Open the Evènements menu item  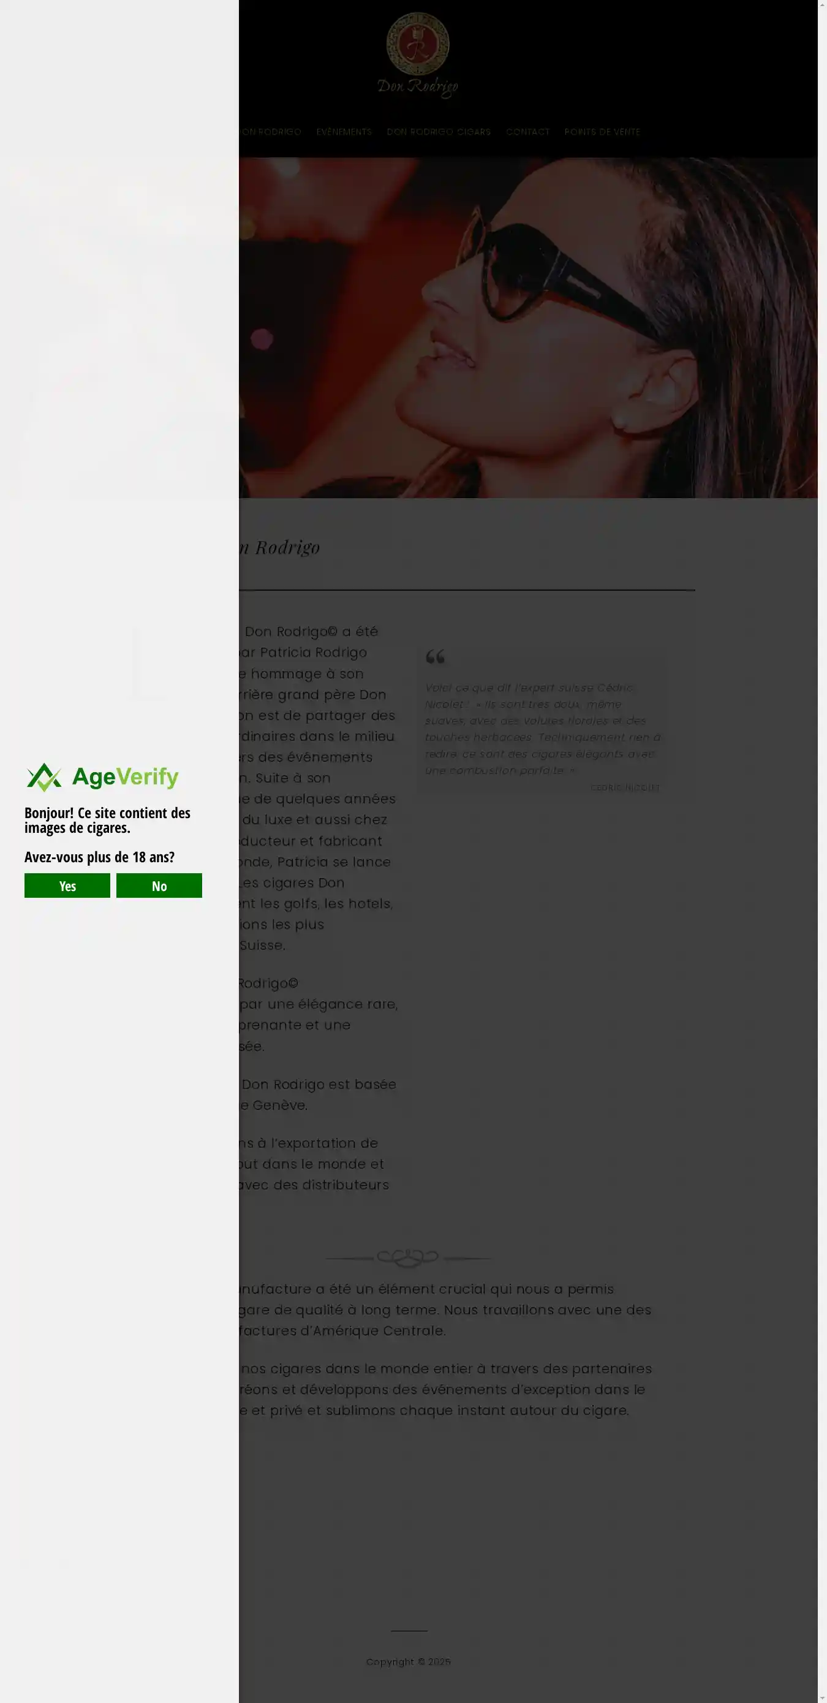(344, 132)
